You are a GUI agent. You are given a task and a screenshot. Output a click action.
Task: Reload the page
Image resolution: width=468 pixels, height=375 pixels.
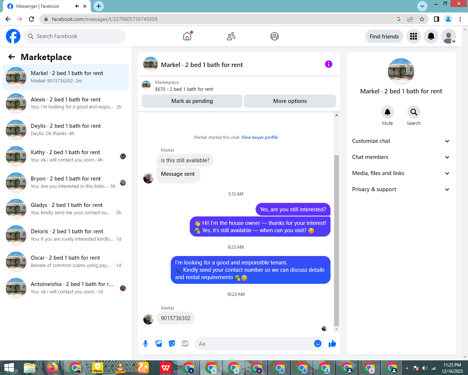[x=31, y=19]
